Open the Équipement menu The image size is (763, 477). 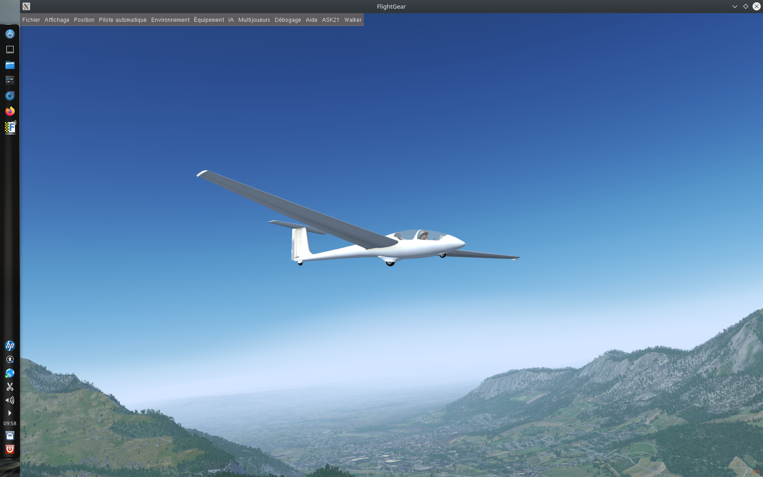209,20
